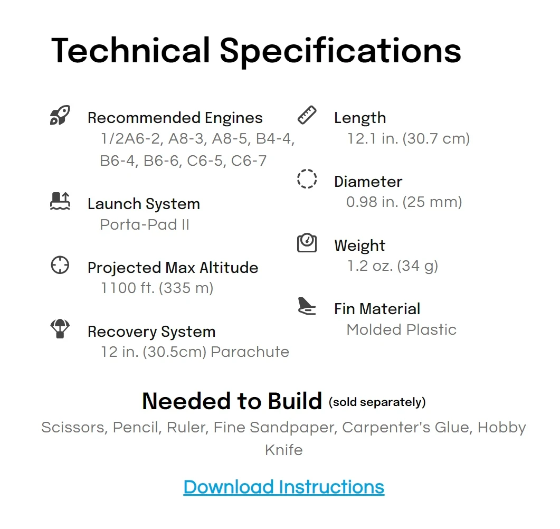Click the Technical Specifications heading
This screenshot has width=560, height=529.
(256, 51)
